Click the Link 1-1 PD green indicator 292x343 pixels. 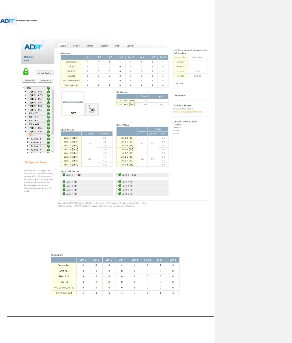coord(64,182)
